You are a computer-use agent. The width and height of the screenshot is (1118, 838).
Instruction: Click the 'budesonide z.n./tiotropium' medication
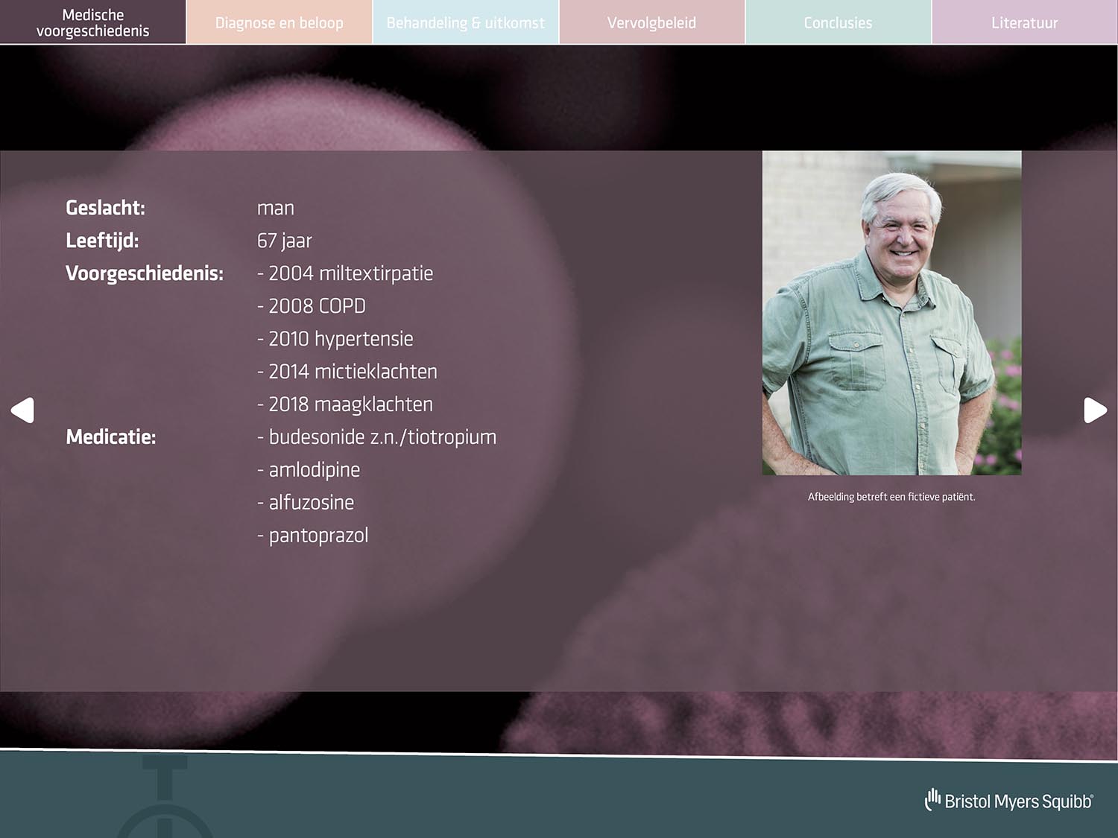pyautogui.click(x=377, y=437)
